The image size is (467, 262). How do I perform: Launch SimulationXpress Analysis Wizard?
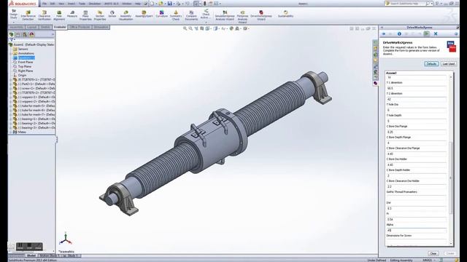225,15
